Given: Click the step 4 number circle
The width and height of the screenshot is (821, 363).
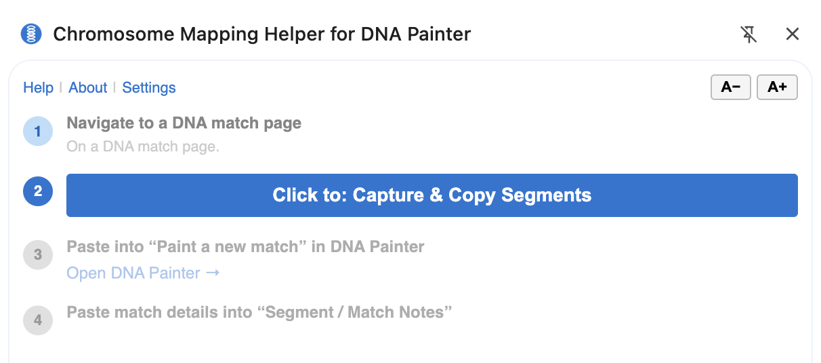Looking at the screenshot, I should pyautogui.click(x=37, y=320).
